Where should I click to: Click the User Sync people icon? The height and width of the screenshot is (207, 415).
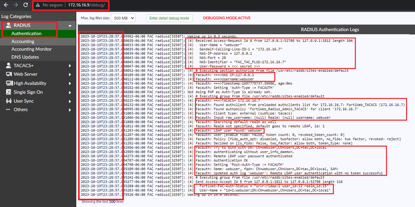pos(9,101)
